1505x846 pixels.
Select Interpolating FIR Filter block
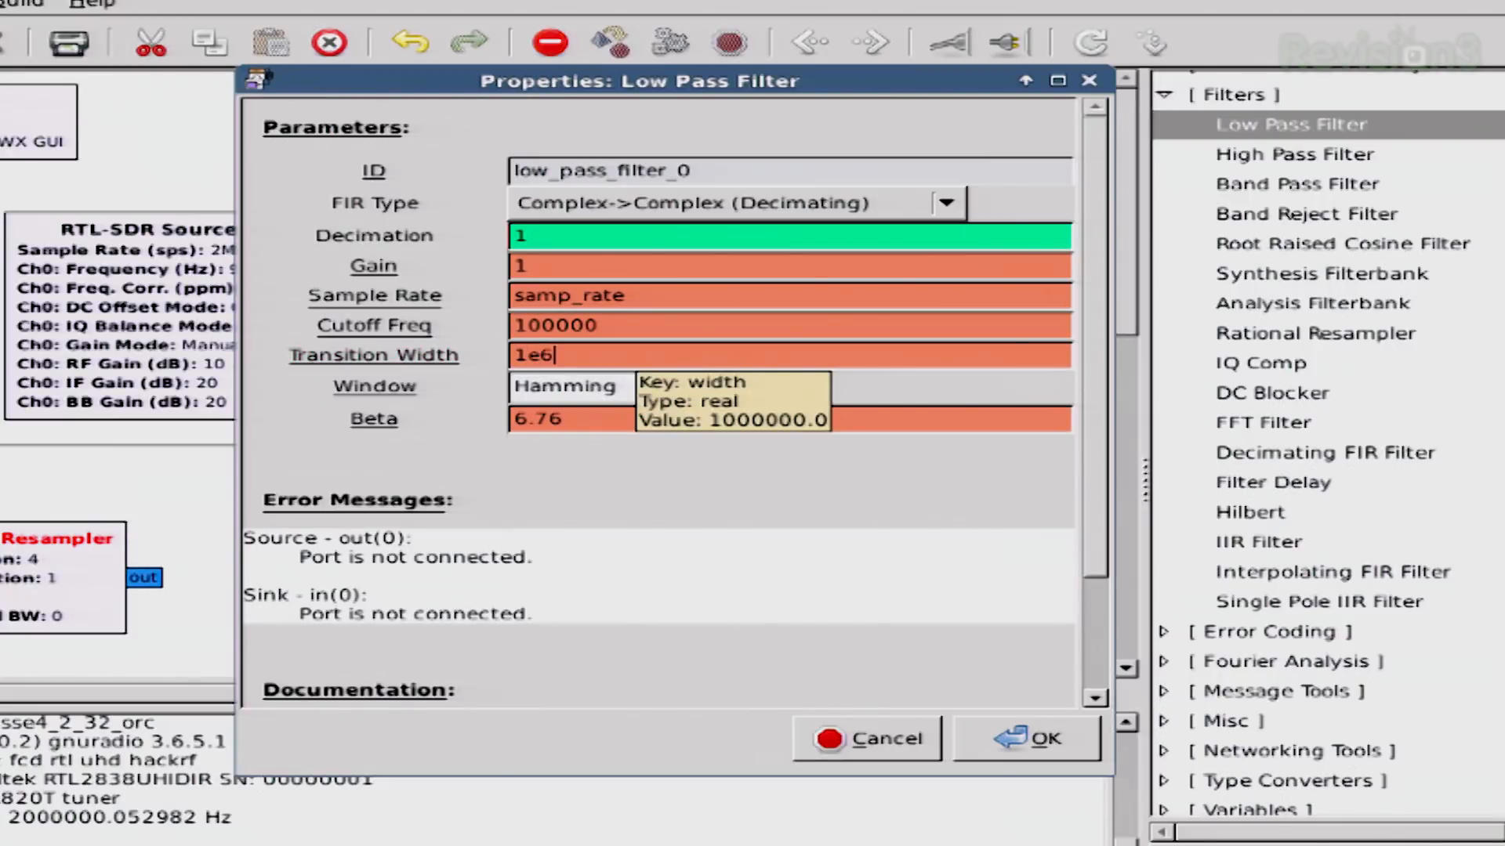pyautogui.click(x=1333, y=571)
